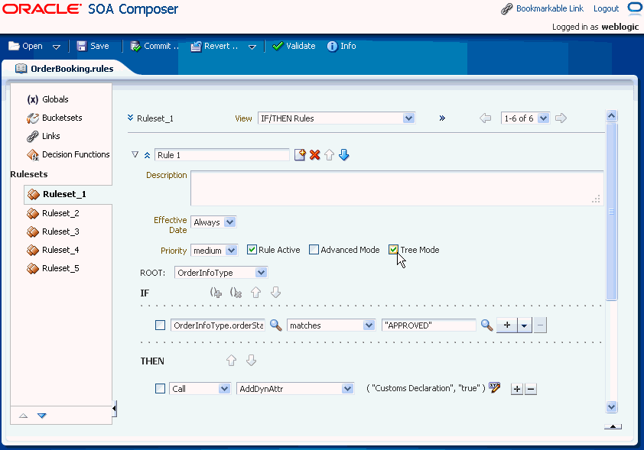This screenshot has height=450, width=644.
Task: Click the IF surround with parentheses icon
Action: [x=216, y=293]
